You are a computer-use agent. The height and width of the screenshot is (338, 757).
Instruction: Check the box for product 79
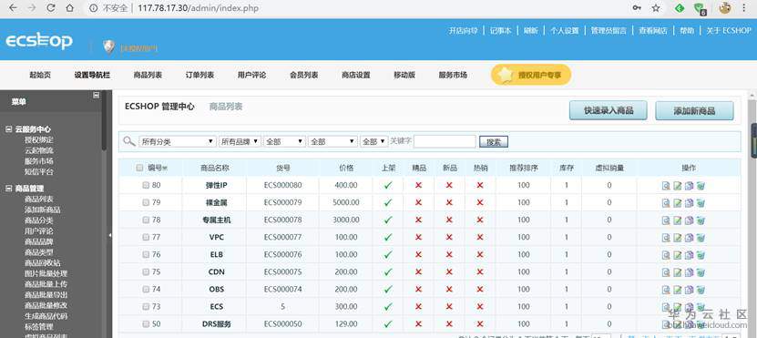(146, 203)
